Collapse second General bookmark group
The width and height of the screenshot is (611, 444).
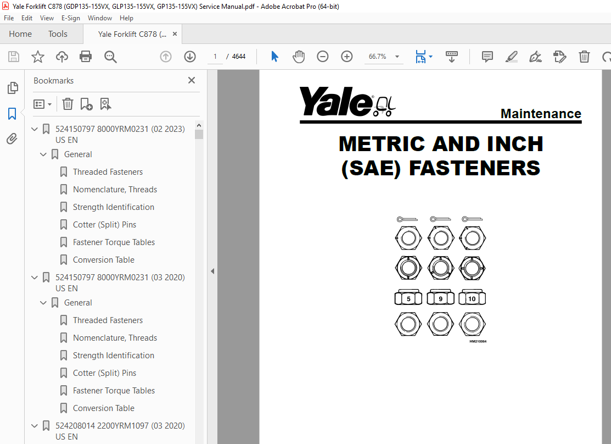(43, 303)
